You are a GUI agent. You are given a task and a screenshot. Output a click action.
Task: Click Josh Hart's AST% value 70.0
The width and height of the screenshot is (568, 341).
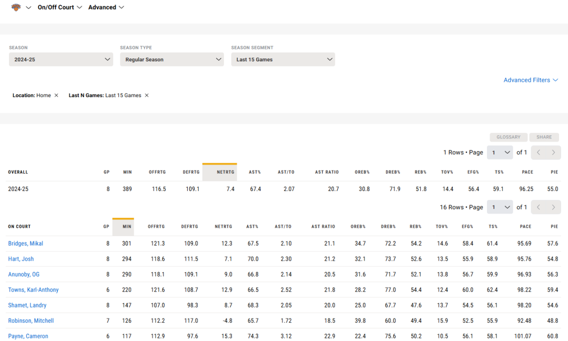pyautogui.click(x=253, y=259)
